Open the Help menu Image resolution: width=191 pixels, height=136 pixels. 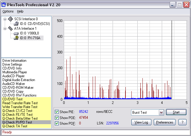(x=20, y=11)
